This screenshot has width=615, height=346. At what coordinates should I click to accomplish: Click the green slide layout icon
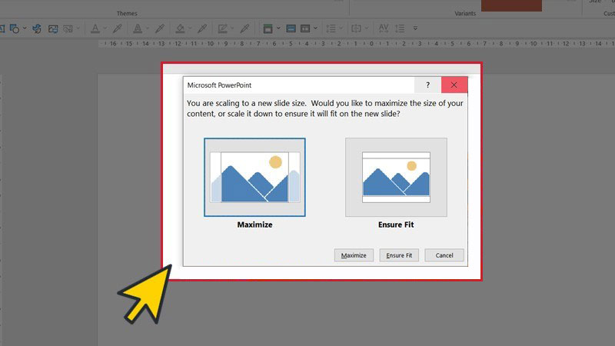coord(268,28)
